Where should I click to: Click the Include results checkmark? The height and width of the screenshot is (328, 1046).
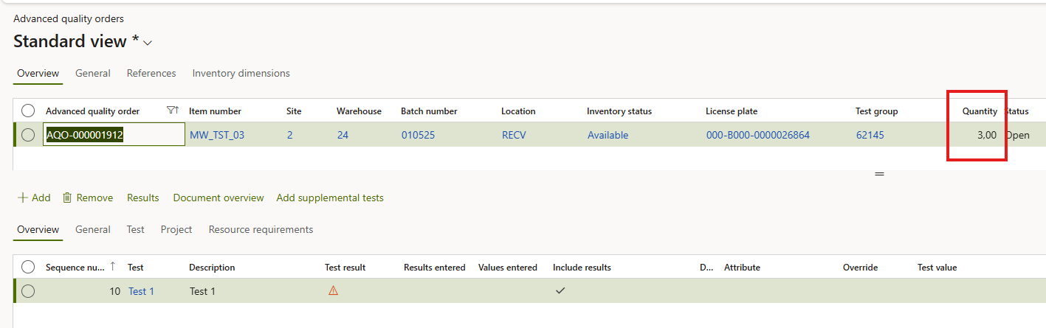[560, 291]
